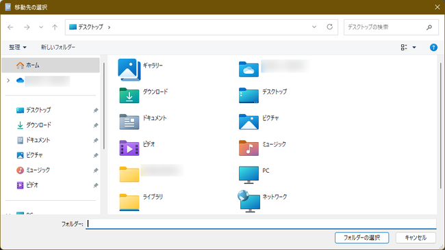This screenshot has width=445, height=250.
Task: Select the ネットワーク icon
Action: (x=249, y=202)
